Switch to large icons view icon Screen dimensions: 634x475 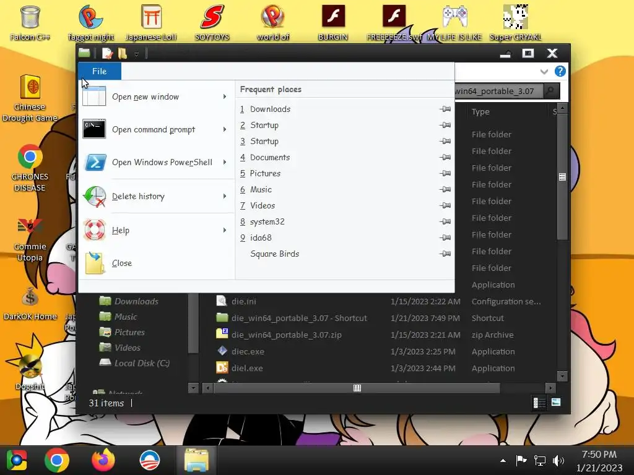coord(556,402)
